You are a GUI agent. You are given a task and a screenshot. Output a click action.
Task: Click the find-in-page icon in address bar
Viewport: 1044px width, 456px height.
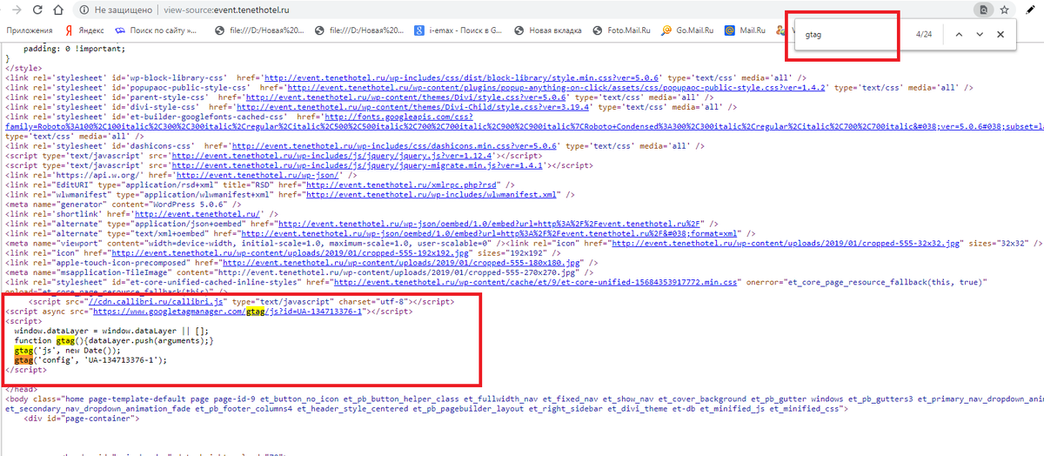tap(984, 10)
